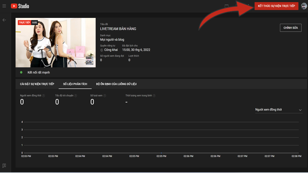
Task: Click the clapperboard icon in the header
Action: click(227, 6)
